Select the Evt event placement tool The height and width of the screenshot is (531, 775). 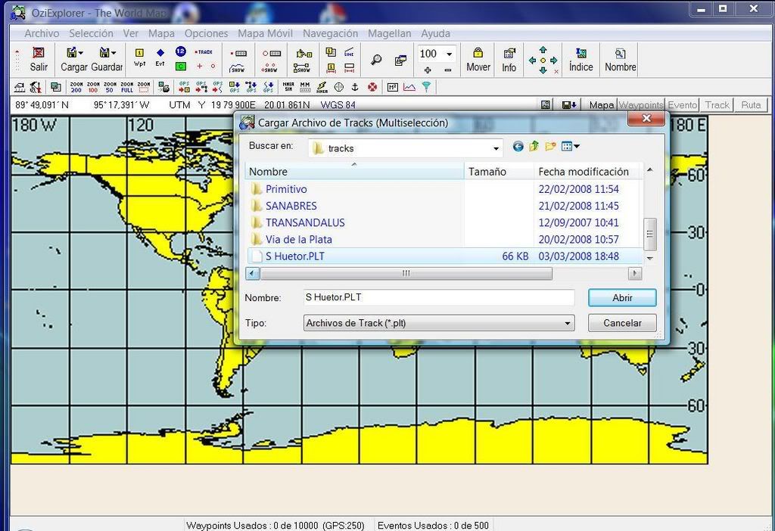[160, 57]
